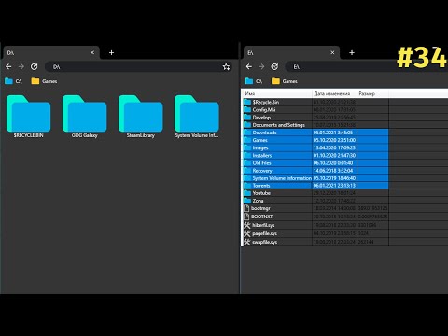This screenshot has height=336, width=448.
Task: Click the Develop folder icon in list
Action: [x=247, y=118]
